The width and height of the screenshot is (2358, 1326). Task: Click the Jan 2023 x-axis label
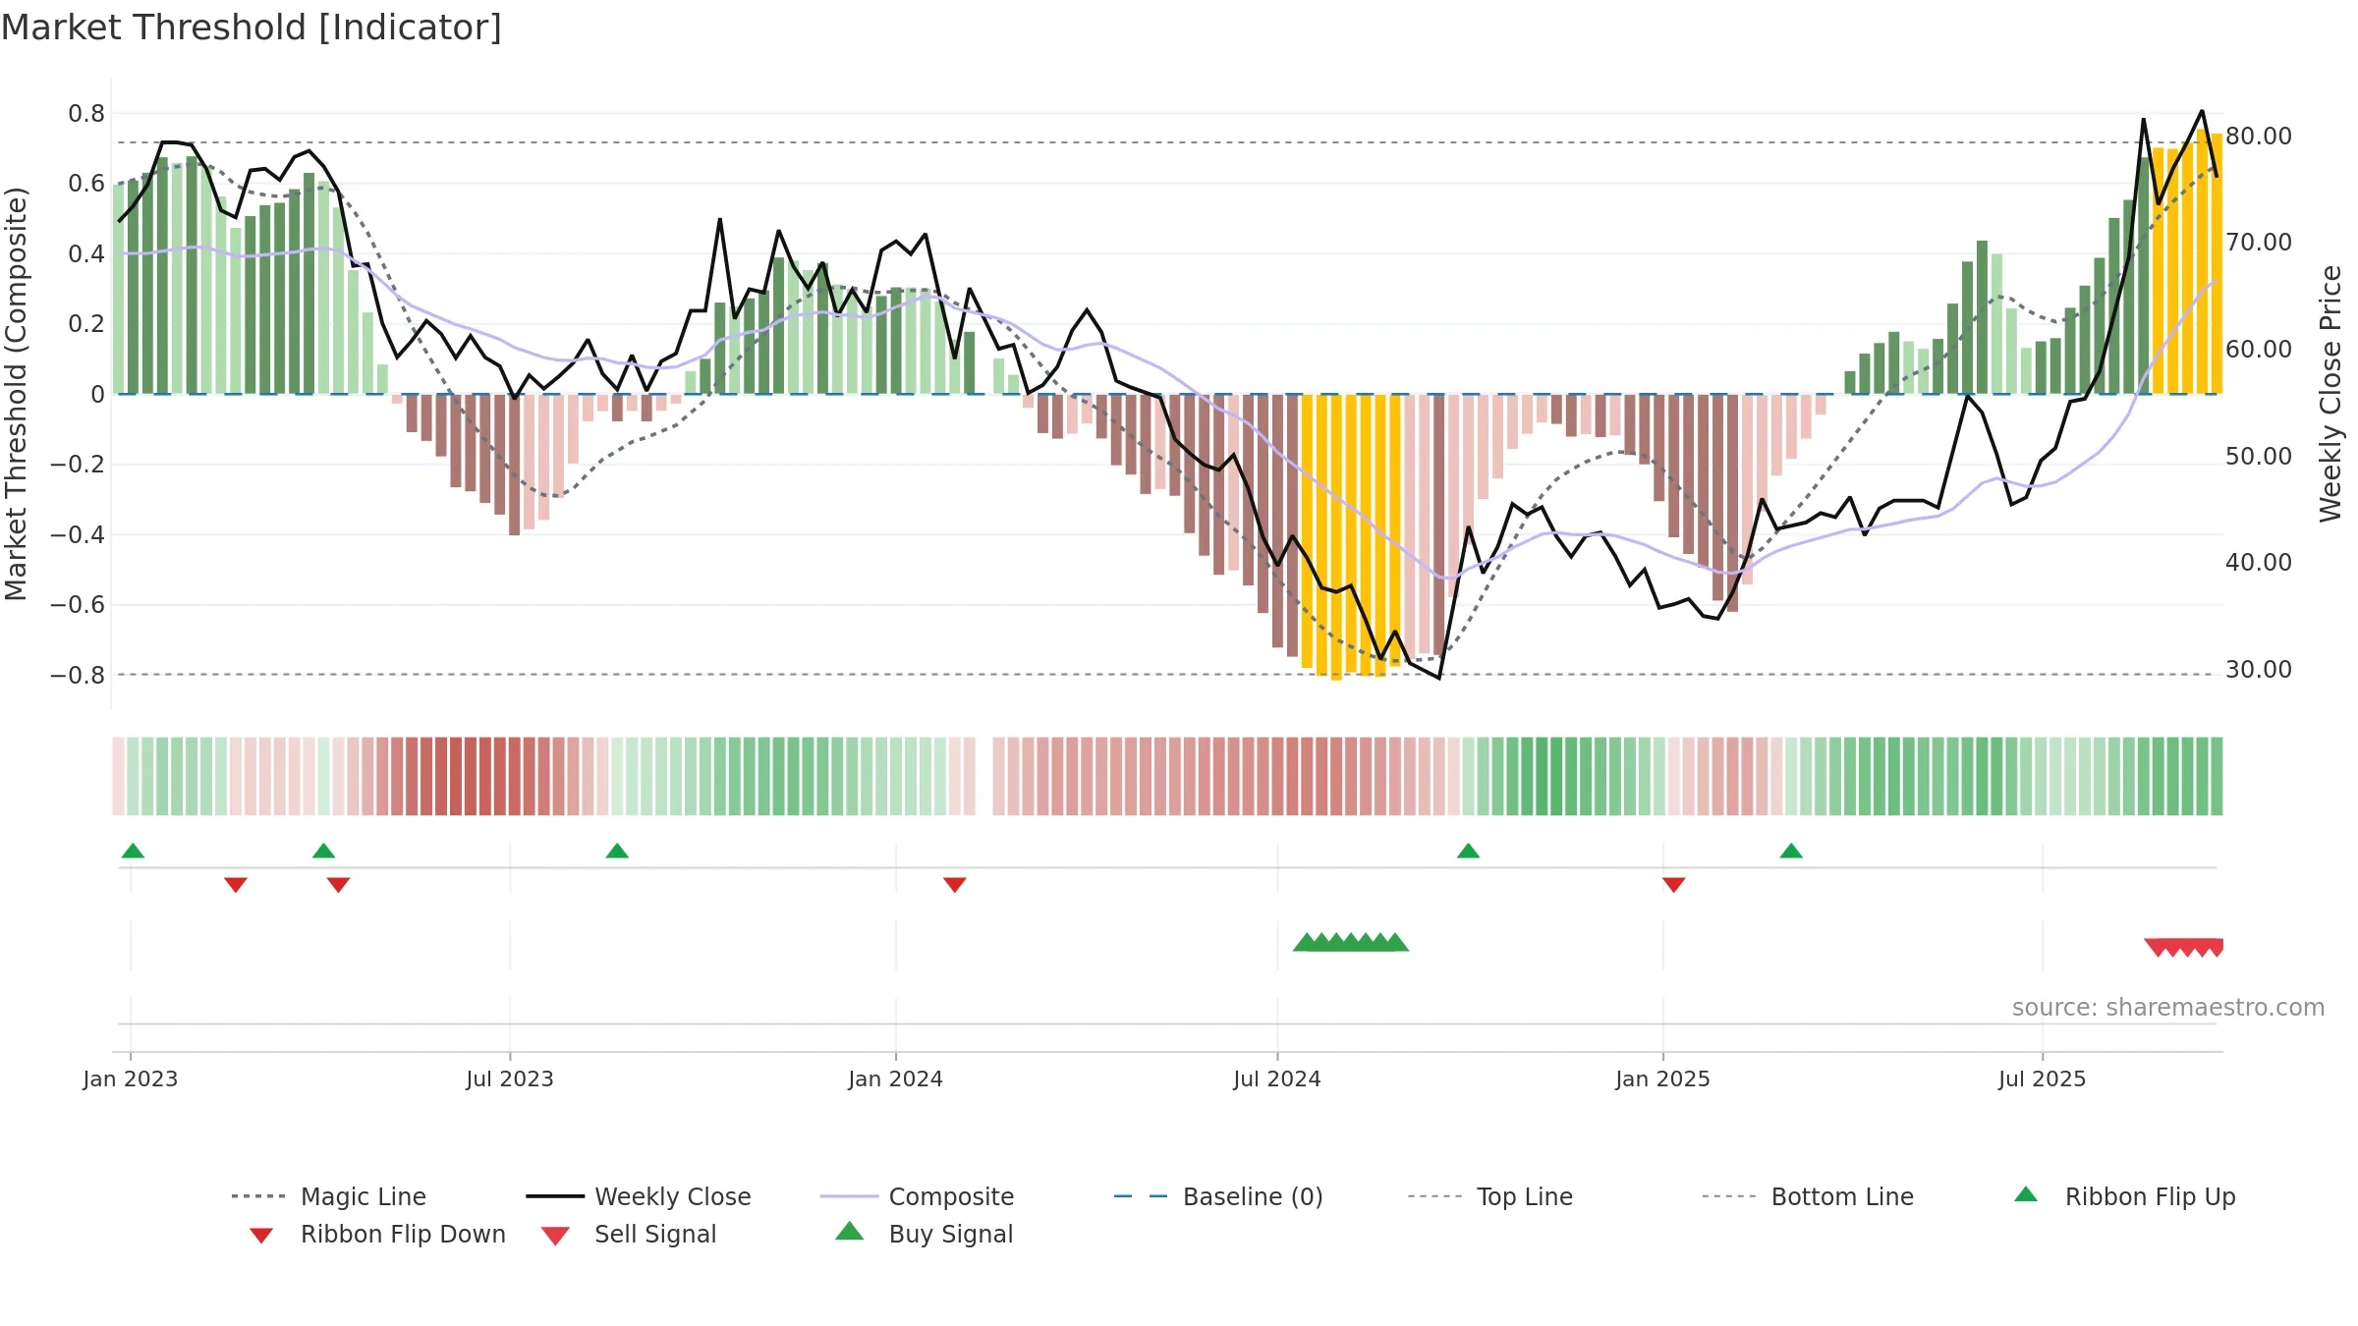pos(131,1078)
